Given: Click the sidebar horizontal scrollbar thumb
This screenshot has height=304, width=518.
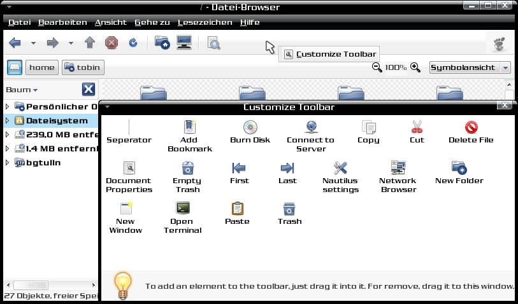Looking at the screenshot, I should point(31,285).
